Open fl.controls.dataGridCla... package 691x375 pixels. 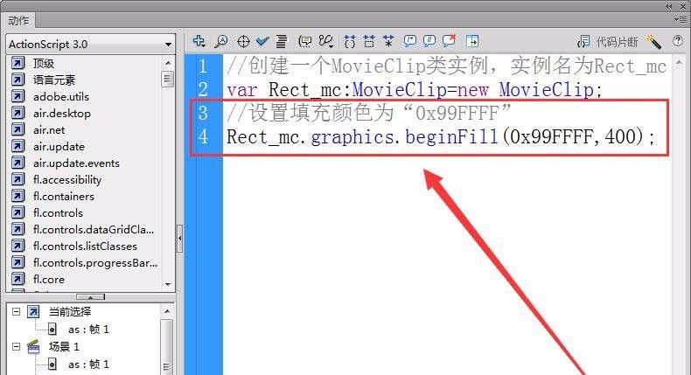pos(94,230)
